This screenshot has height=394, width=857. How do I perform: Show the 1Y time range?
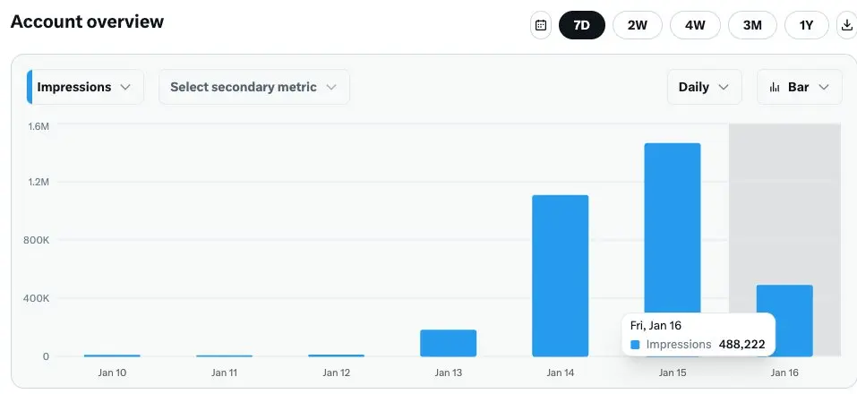806,25
